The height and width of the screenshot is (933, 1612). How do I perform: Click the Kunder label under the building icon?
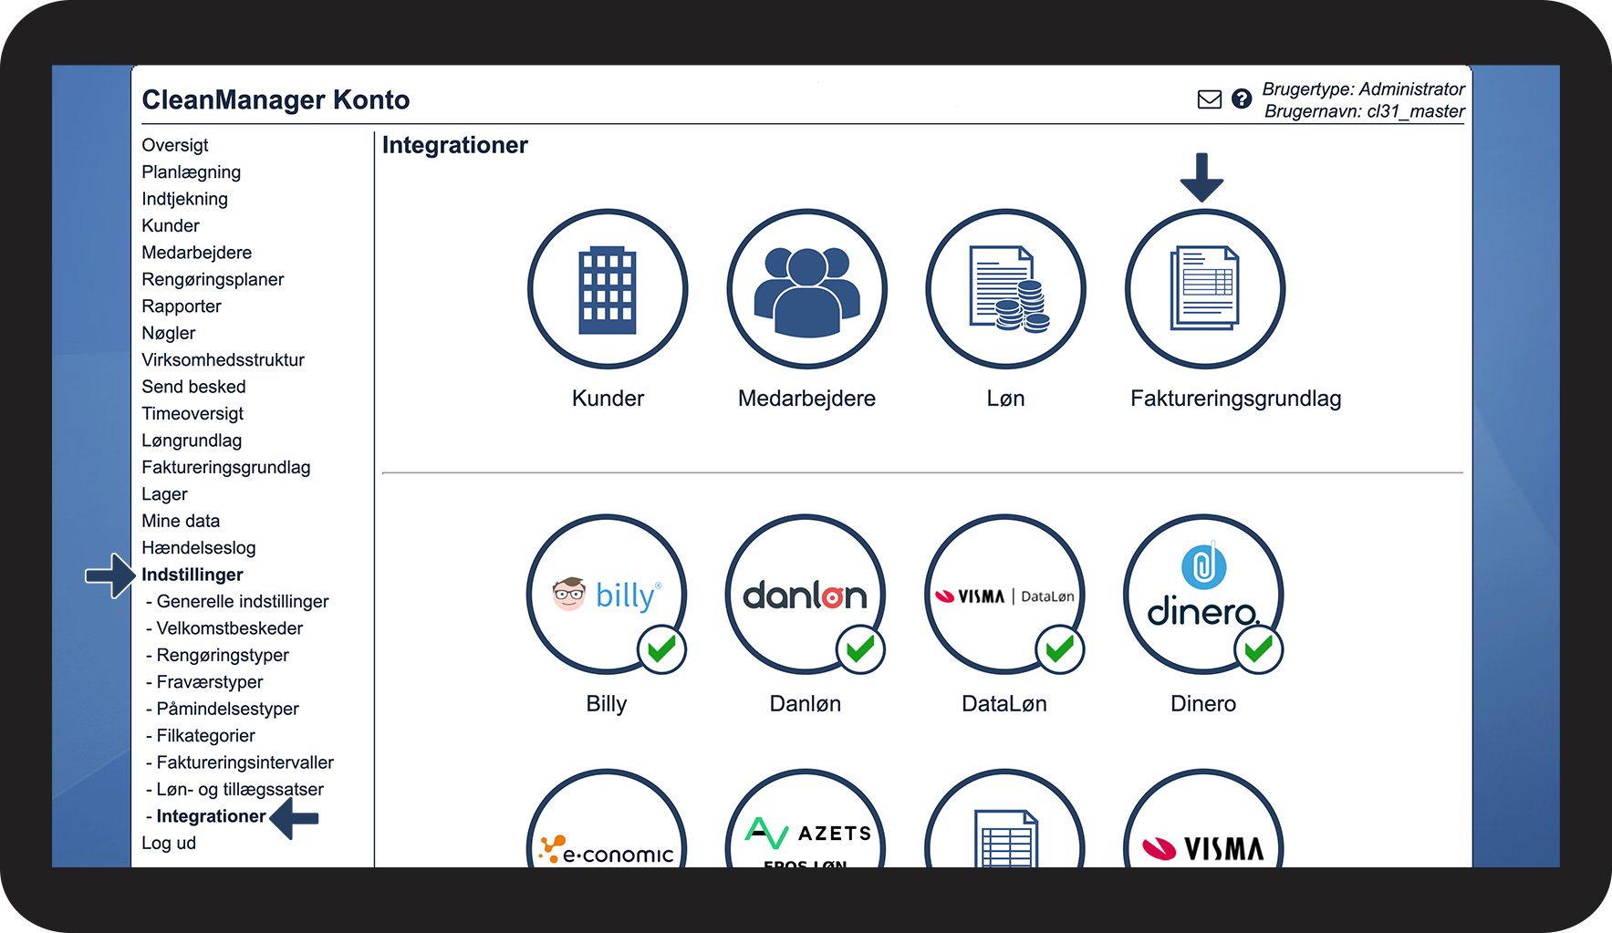tap(608, 399)
